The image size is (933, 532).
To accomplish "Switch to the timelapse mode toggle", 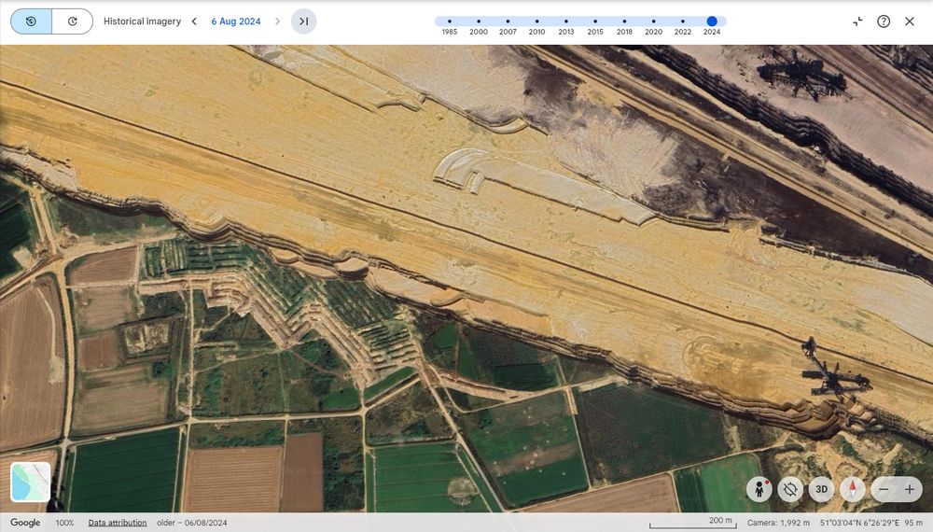I will pos(73,21).
